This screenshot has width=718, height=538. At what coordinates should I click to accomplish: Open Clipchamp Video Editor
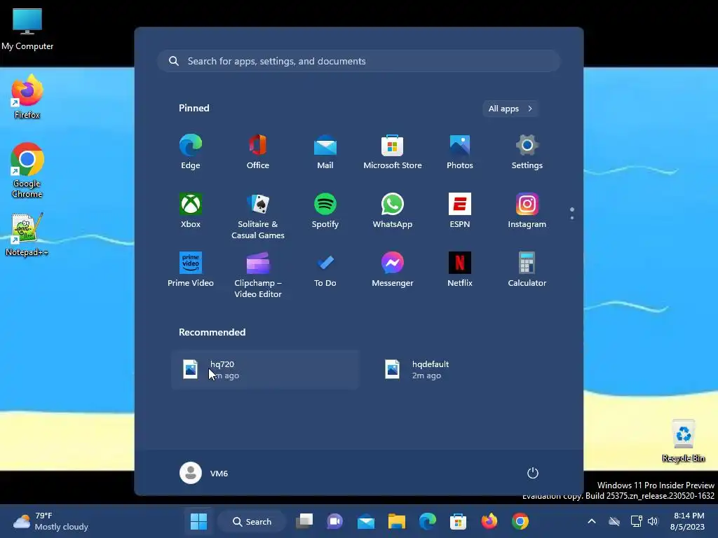(258, 275)
